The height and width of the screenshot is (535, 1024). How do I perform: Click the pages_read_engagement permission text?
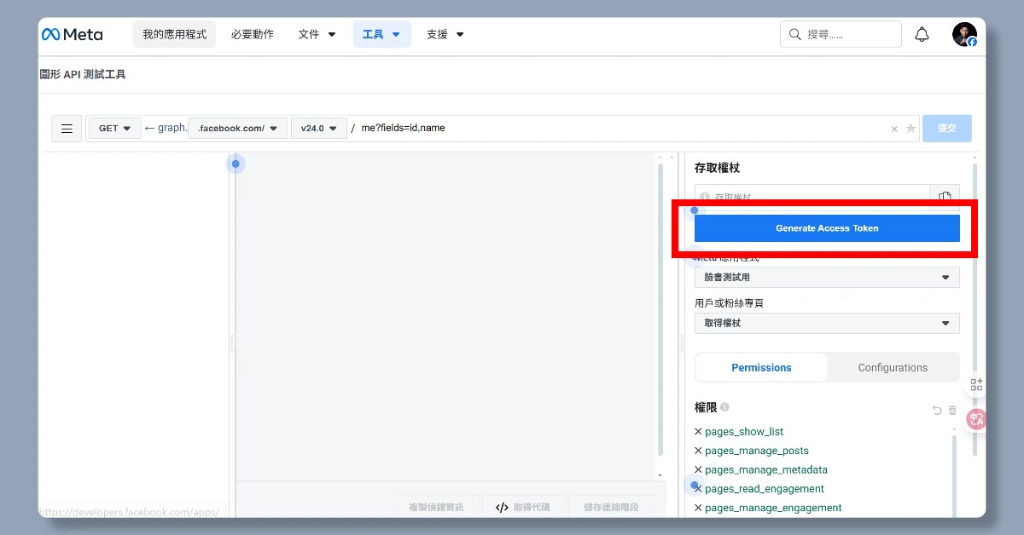[765, 489]
